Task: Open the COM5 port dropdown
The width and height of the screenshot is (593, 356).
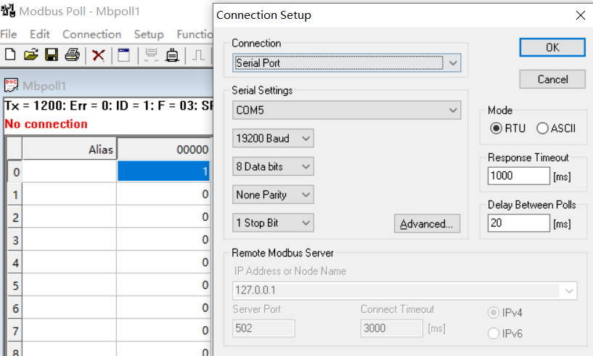Action: [x=347, y=110]
